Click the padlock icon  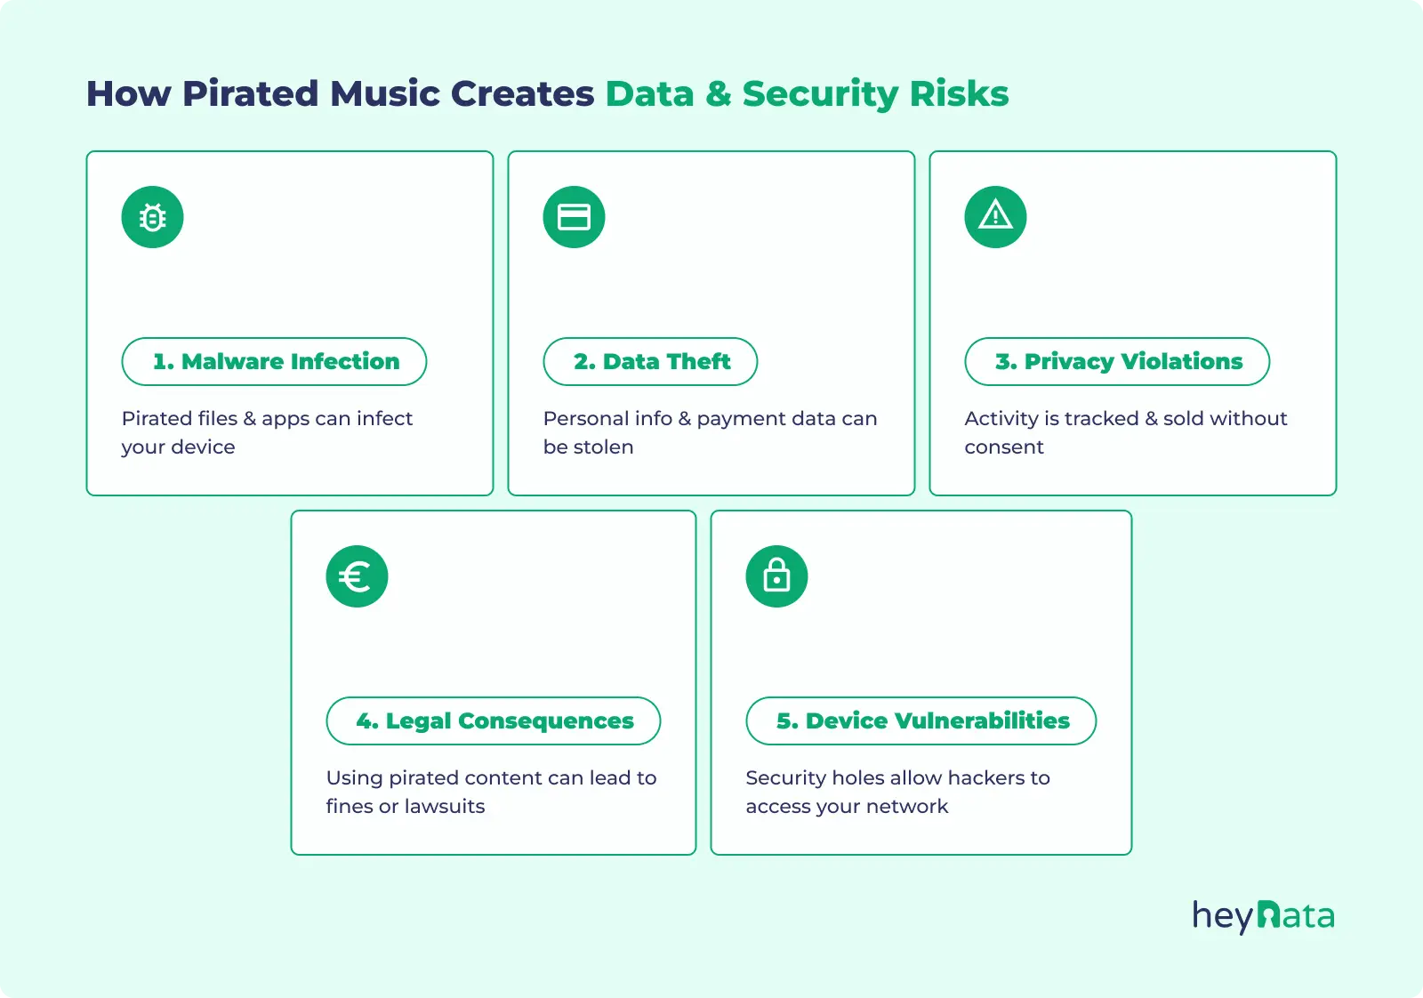click(776, 576)
